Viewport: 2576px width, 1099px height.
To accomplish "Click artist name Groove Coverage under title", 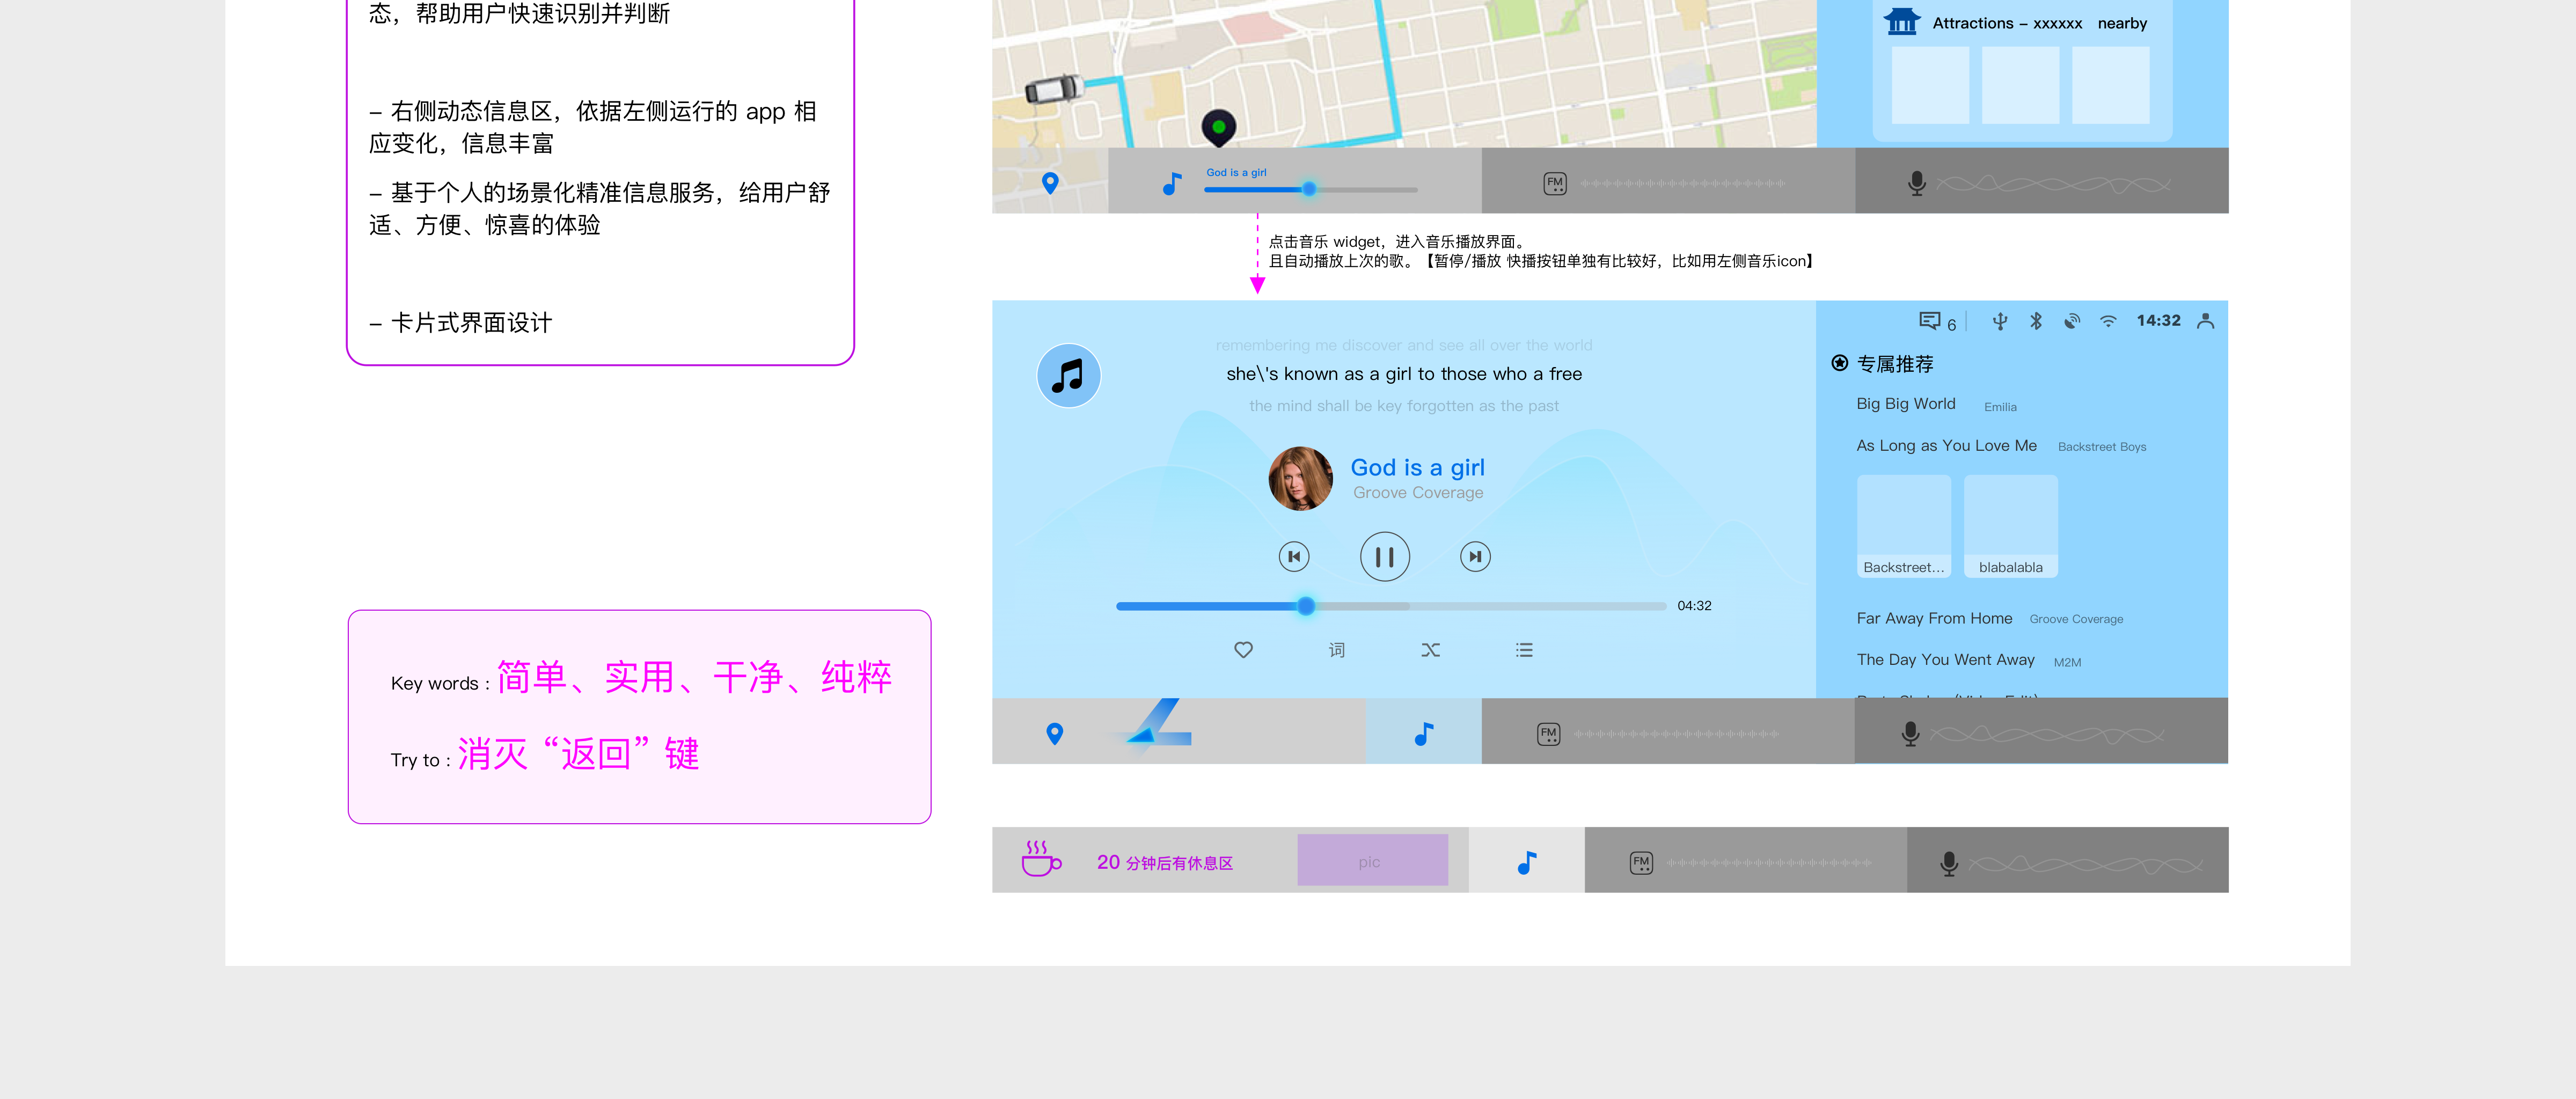I will coord(1418,493).
